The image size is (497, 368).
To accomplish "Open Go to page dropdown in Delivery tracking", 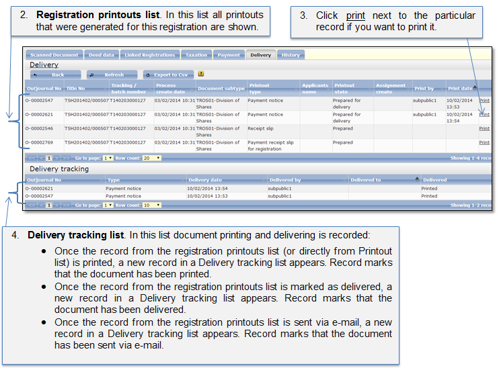I will 108,205.
